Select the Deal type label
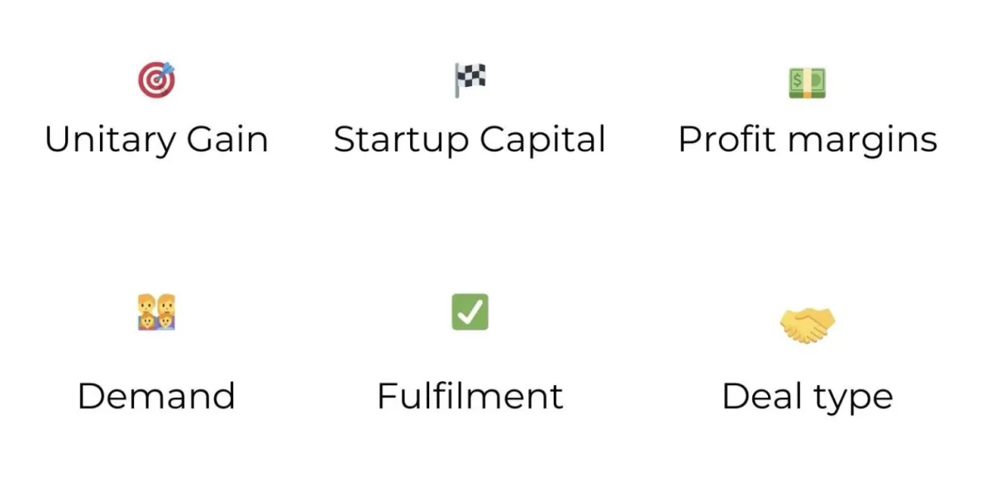 click(808, 398)
